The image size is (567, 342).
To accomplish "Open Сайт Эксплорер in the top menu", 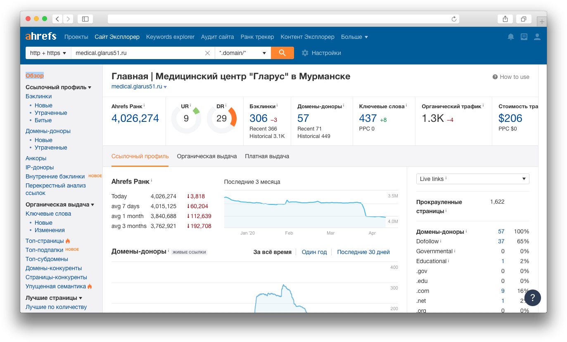I will 117,37.
